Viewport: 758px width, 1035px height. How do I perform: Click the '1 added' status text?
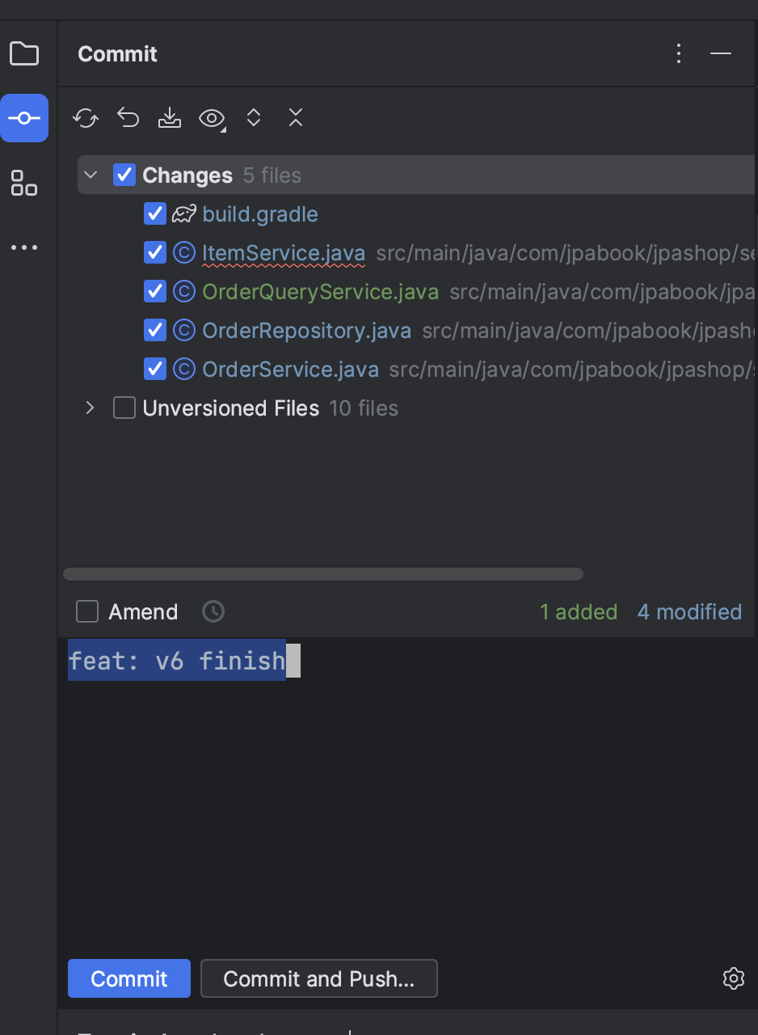pos(579,612)
